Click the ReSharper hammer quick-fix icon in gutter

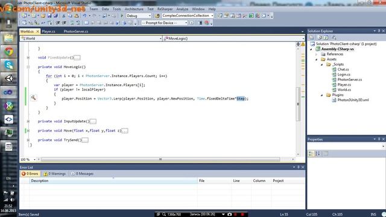tap(33, 98)
